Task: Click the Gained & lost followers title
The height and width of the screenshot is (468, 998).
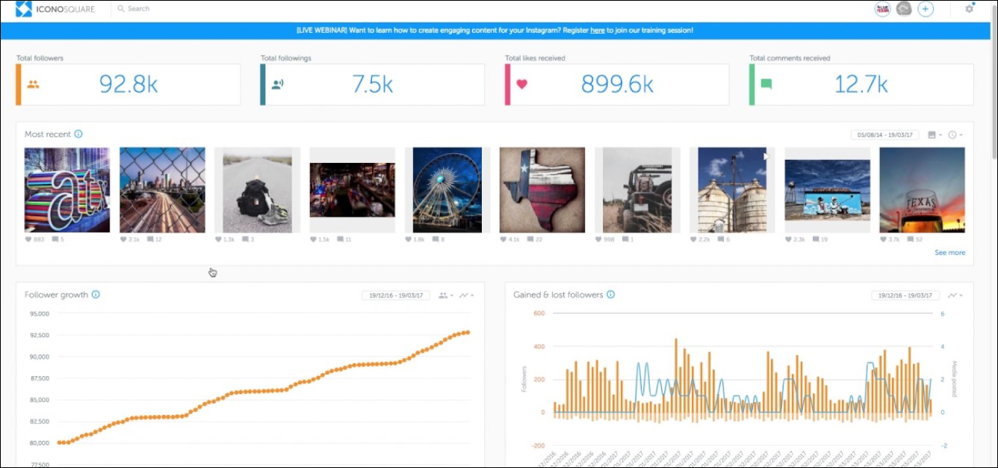Action: tap(558, 295)
